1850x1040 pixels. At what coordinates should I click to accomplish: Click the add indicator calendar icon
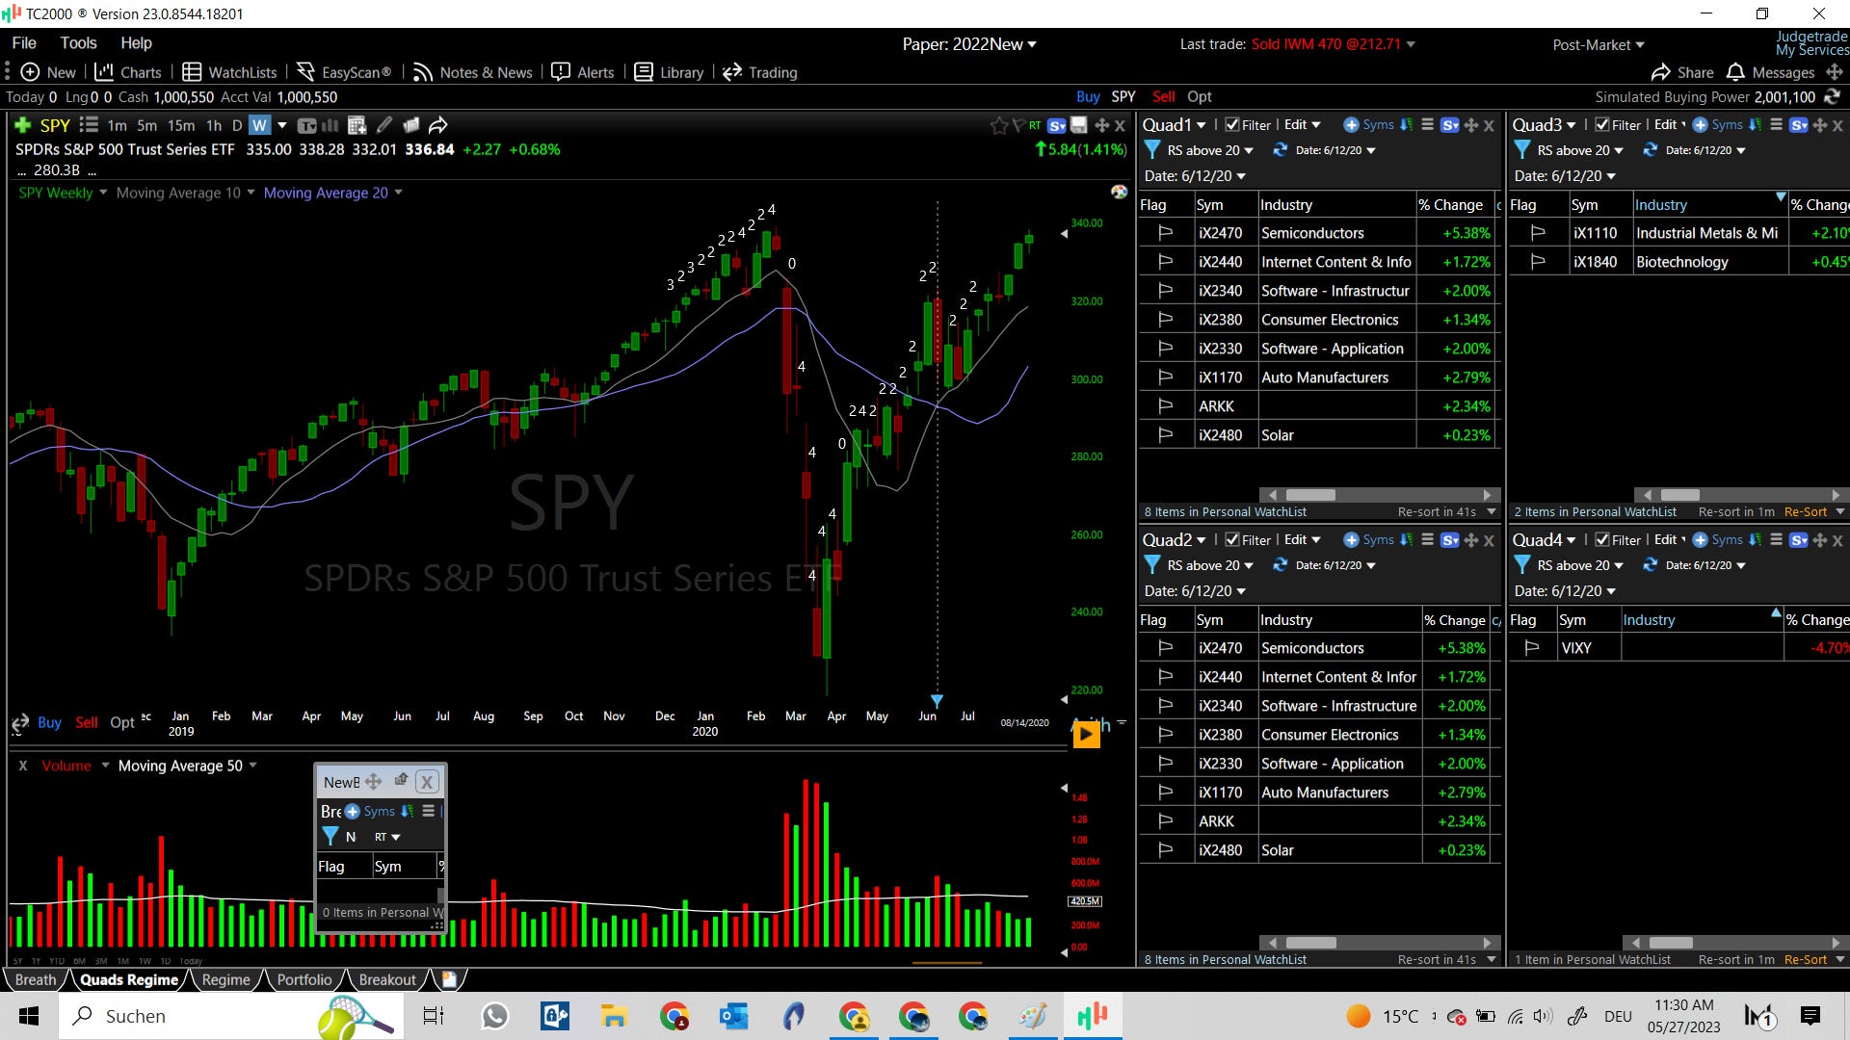click(x=357, y=125)
